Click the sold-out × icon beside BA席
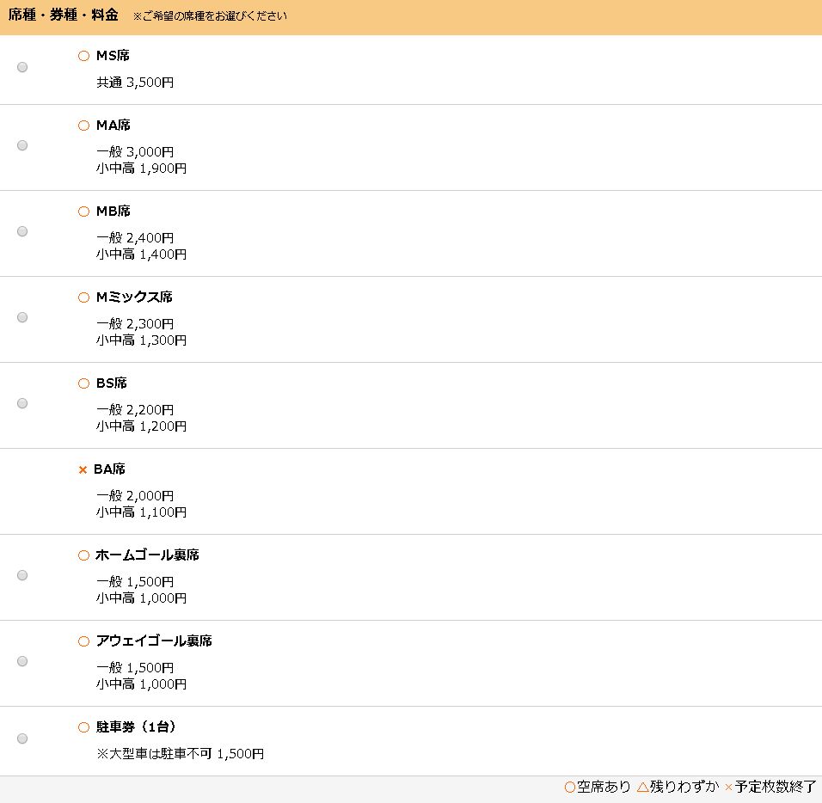Image resolution: width=822 pixels, height=803 pixels. pos(83,469)
